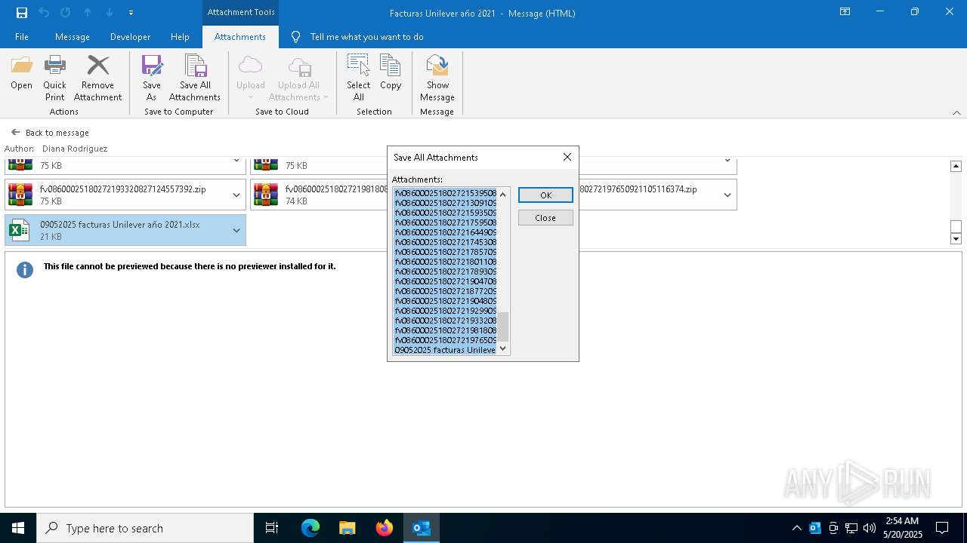This screenshot has width=967, height=543.
Task: Click Show Message in the ribbon
Action: click(x=437, y=78)
